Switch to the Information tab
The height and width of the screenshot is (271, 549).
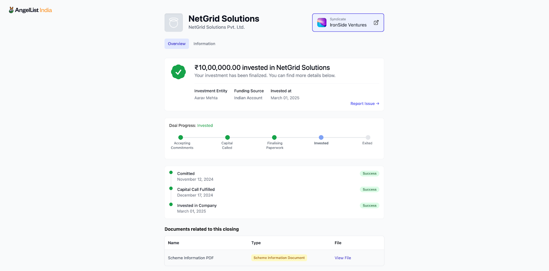[x=205, y=44]
